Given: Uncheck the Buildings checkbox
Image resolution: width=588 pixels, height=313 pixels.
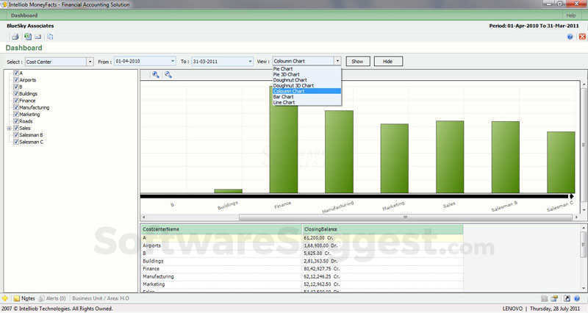Looking at the screenshot, I should (16, 93).
